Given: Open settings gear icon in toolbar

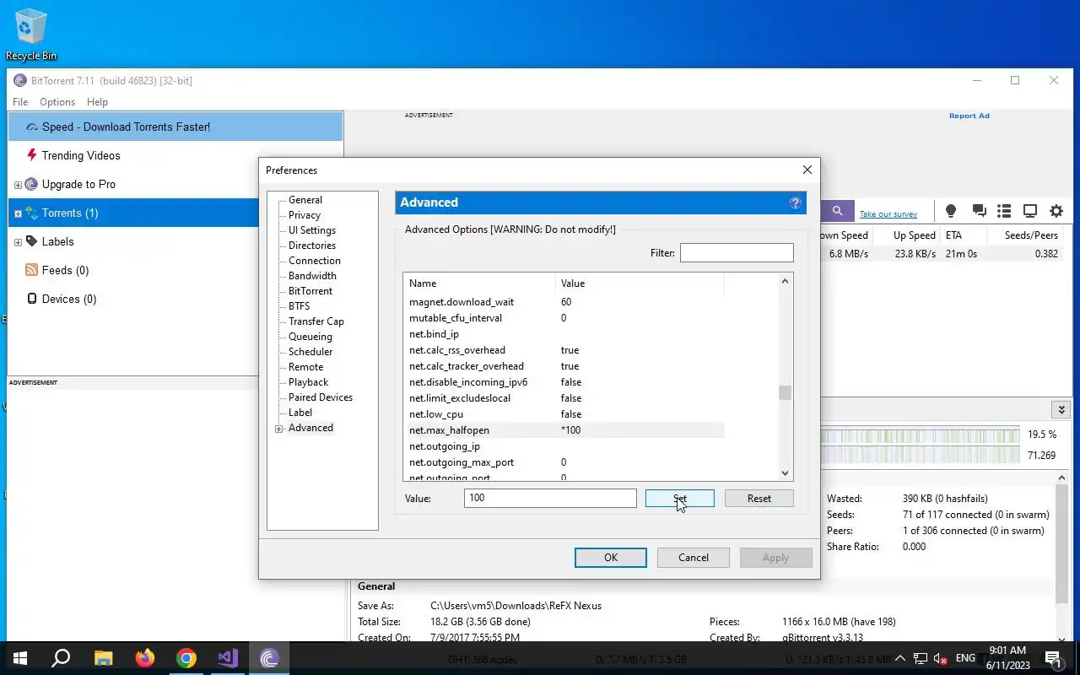Looking at the screenshot, I should click(1056, 211).
